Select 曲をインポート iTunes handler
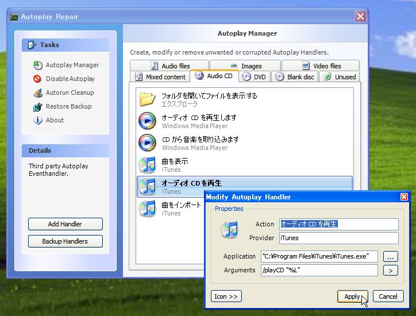The image size is (416, 316). click(x=171, y=209)
